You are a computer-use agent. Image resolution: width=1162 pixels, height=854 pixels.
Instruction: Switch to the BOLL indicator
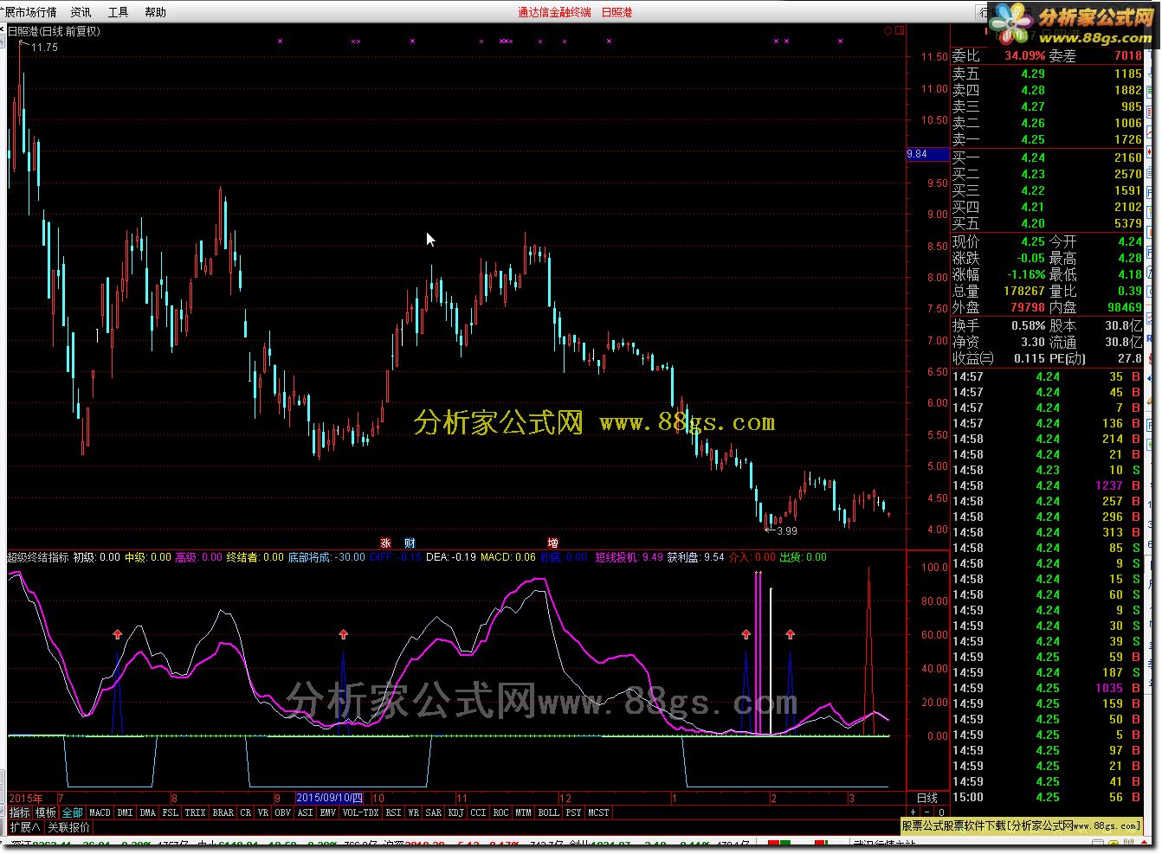pyautogui.click(x=548, y=812)
